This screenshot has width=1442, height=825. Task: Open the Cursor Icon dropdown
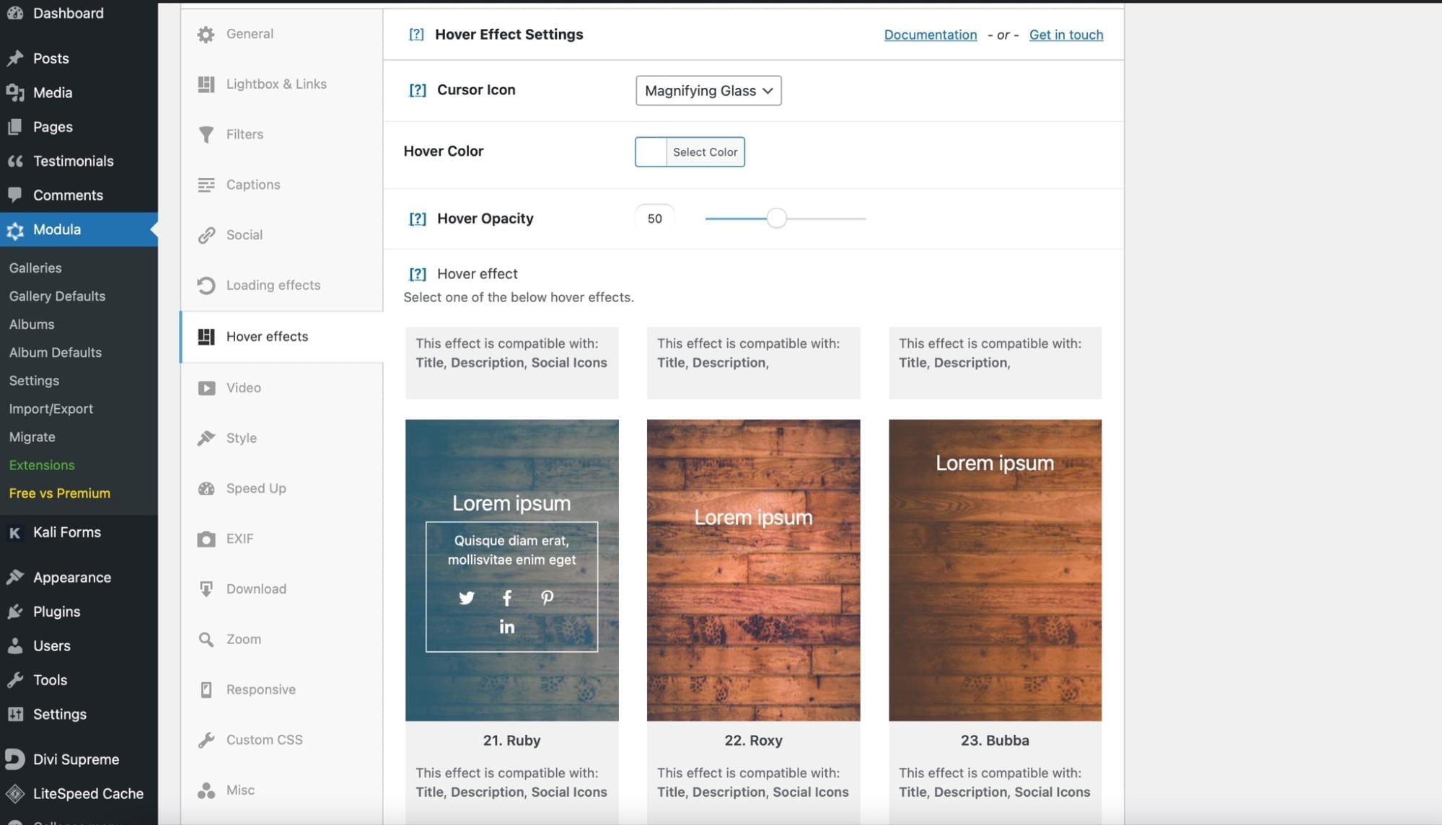tap(708, 91)
